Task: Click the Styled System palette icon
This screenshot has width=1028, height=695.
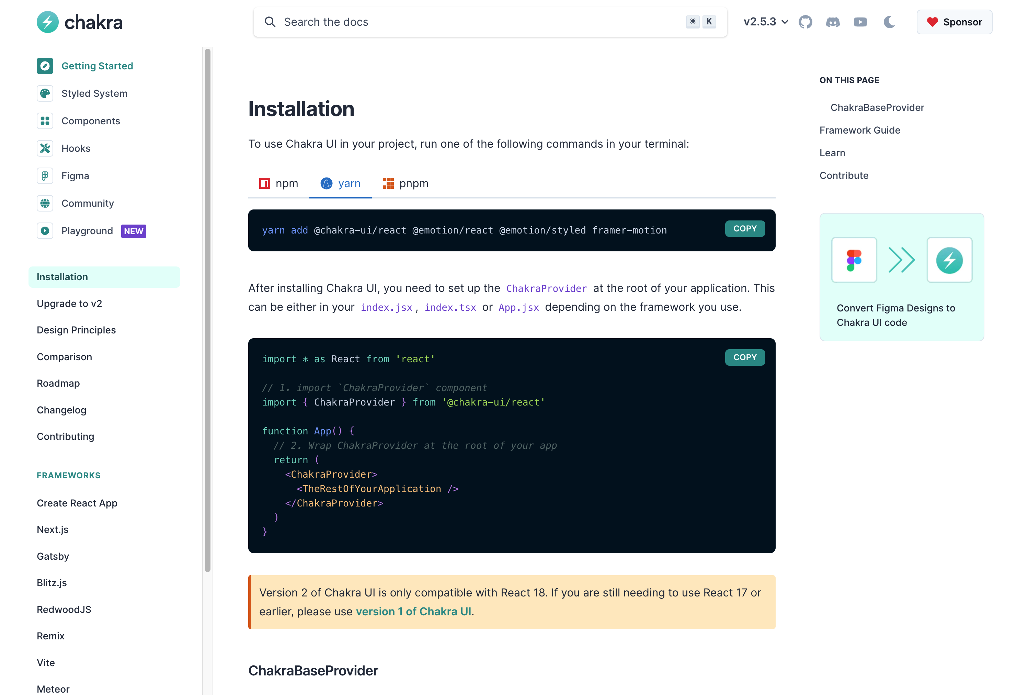Action: pyautogui.click(x=45, y=93)
